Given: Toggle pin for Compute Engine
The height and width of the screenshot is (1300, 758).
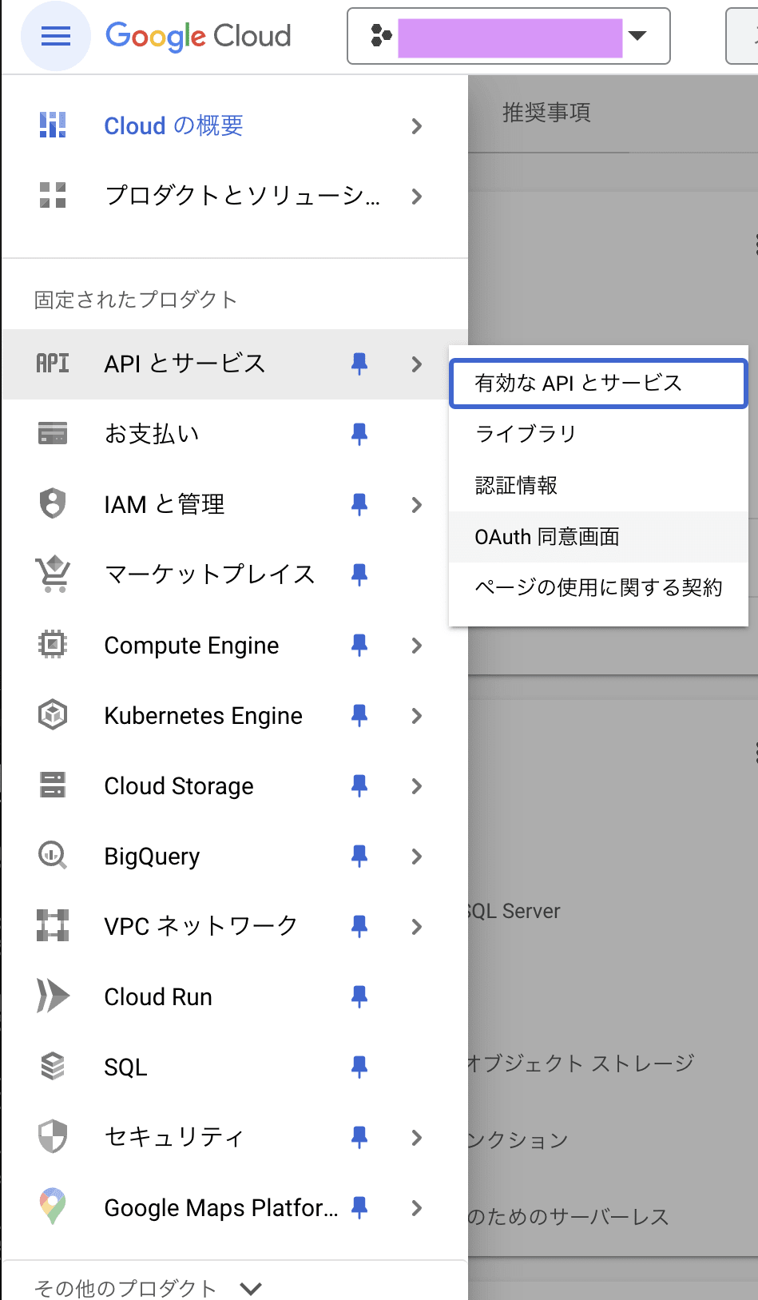Looking at the screenshot, I should click(359, 646).
